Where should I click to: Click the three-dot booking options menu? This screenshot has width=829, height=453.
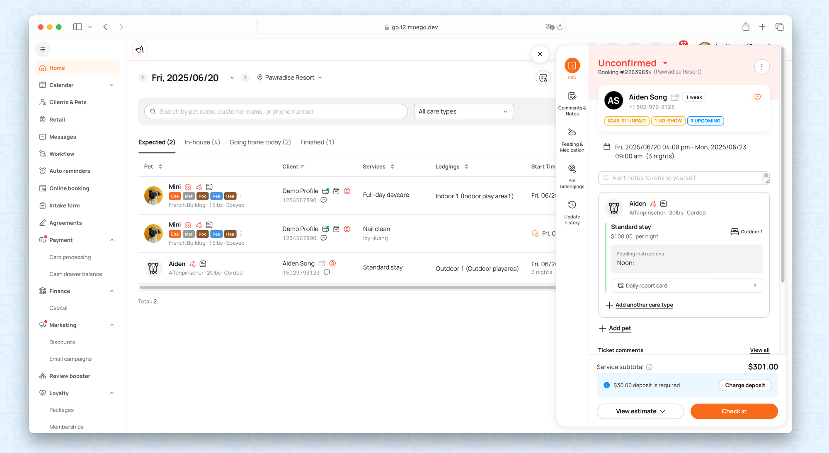click(761, 67)
